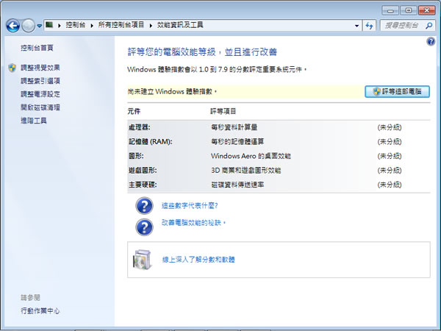The height and width of the screenshot is (331, 441).
Task: Open the 這些數字代表什麼? link
Action: point(190,206)
